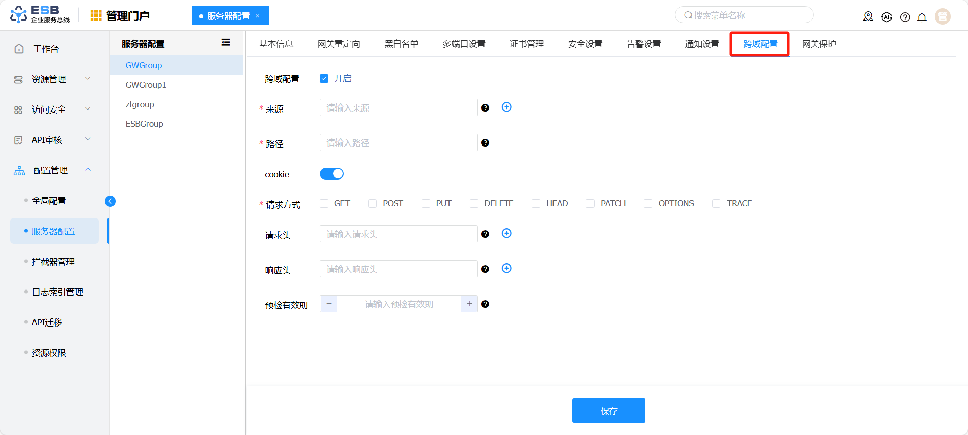The width and height of the screenshot is (968, 435).
Task: Increase preflight validity with plus stepper
Action: pyautogui.click(x=469, y=304)
